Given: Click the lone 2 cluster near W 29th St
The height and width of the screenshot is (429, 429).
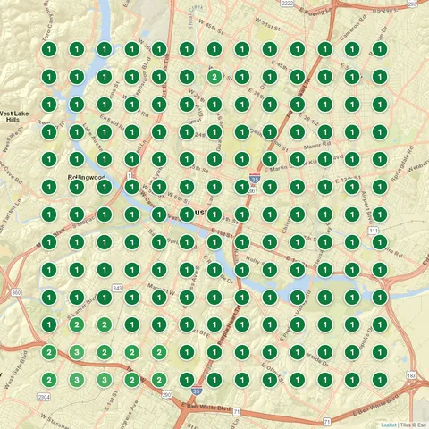Looking at the screenshot, I should (x=214, y=77).
